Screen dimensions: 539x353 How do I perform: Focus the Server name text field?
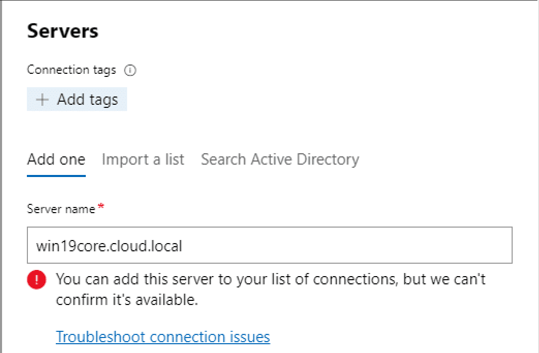pyautogui.click(x=269, y=245)
